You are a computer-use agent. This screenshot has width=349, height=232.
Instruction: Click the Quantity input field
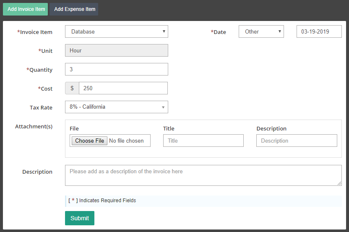(x=117, y=69)
